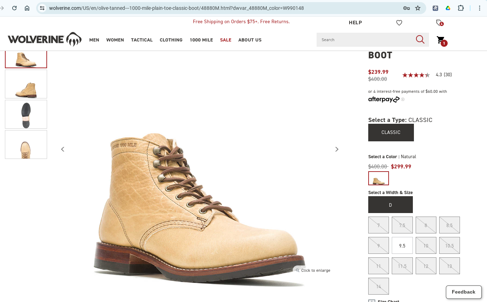Select the top-view boot thumbnail
This screenshot has height=302, width=487.
26,144
